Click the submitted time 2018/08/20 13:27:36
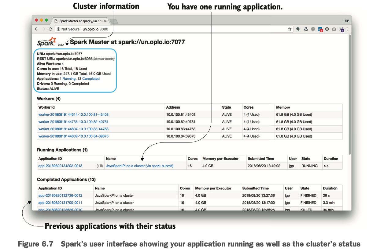 tap(258, 196)
